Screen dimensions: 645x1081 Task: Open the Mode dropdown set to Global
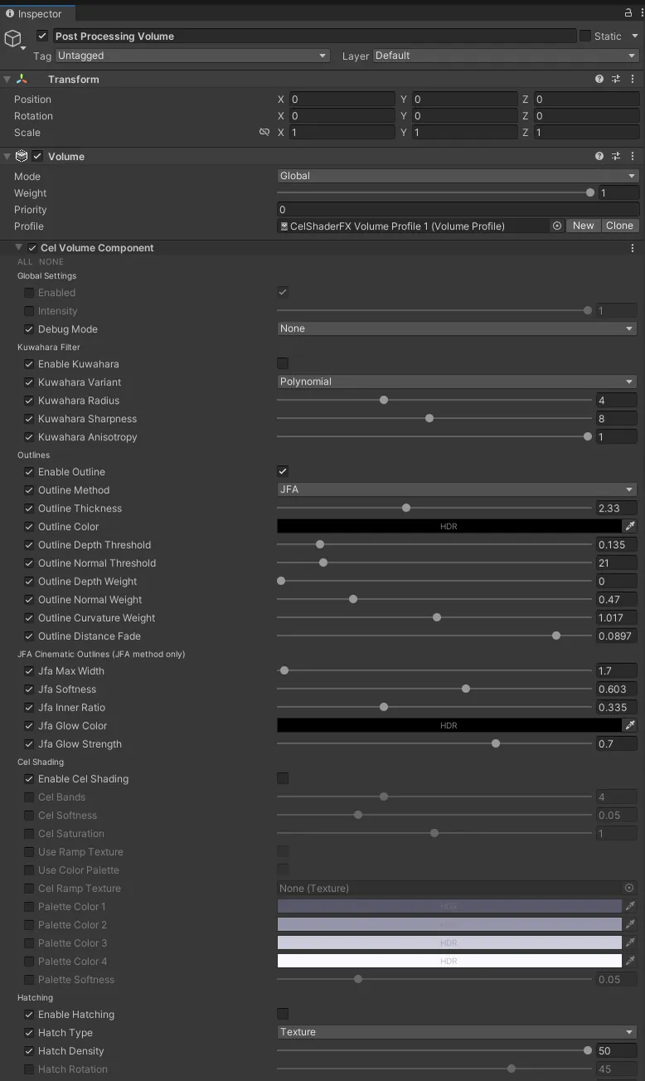pyautogui.click(x=458, y=176)
